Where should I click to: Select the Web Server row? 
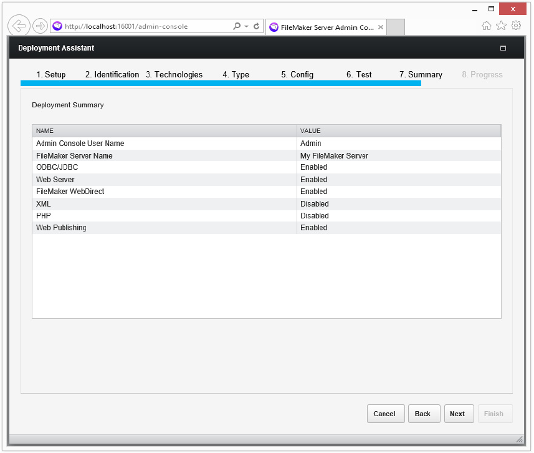(267, 180)
